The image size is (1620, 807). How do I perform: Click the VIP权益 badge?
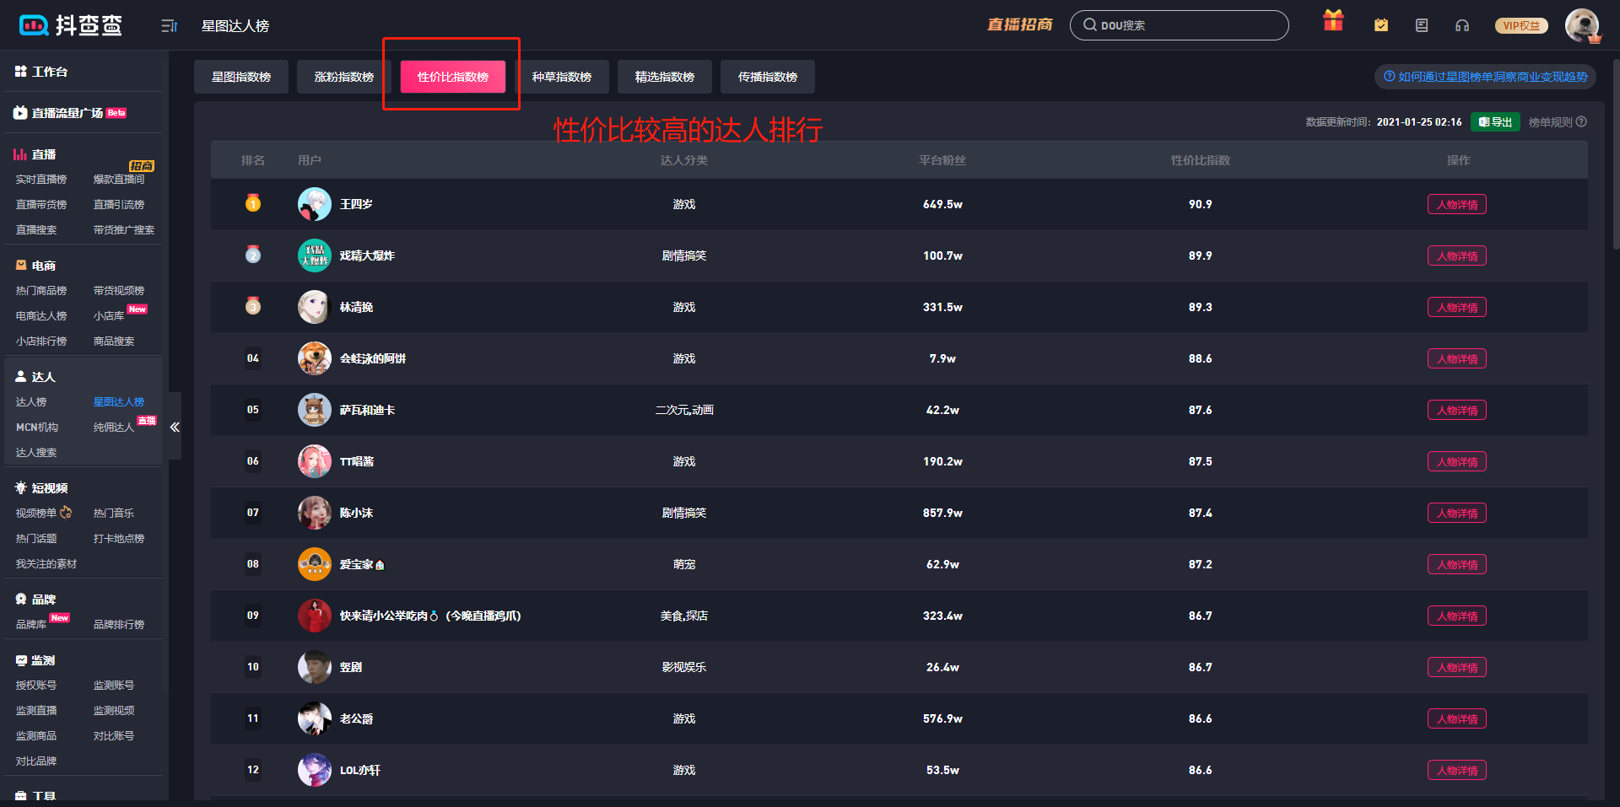[1521, 25]
